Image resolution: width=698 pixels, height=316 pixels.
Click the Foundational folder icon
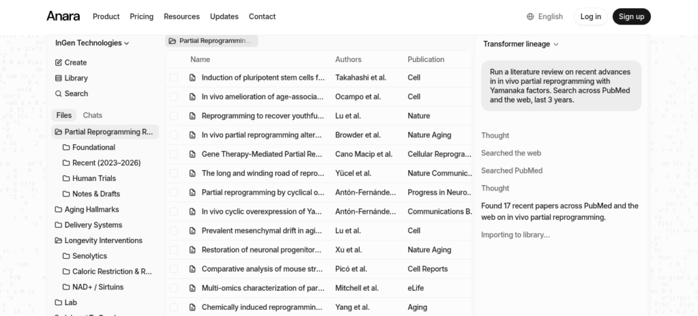pyautogui.click(x=66, y=147)
